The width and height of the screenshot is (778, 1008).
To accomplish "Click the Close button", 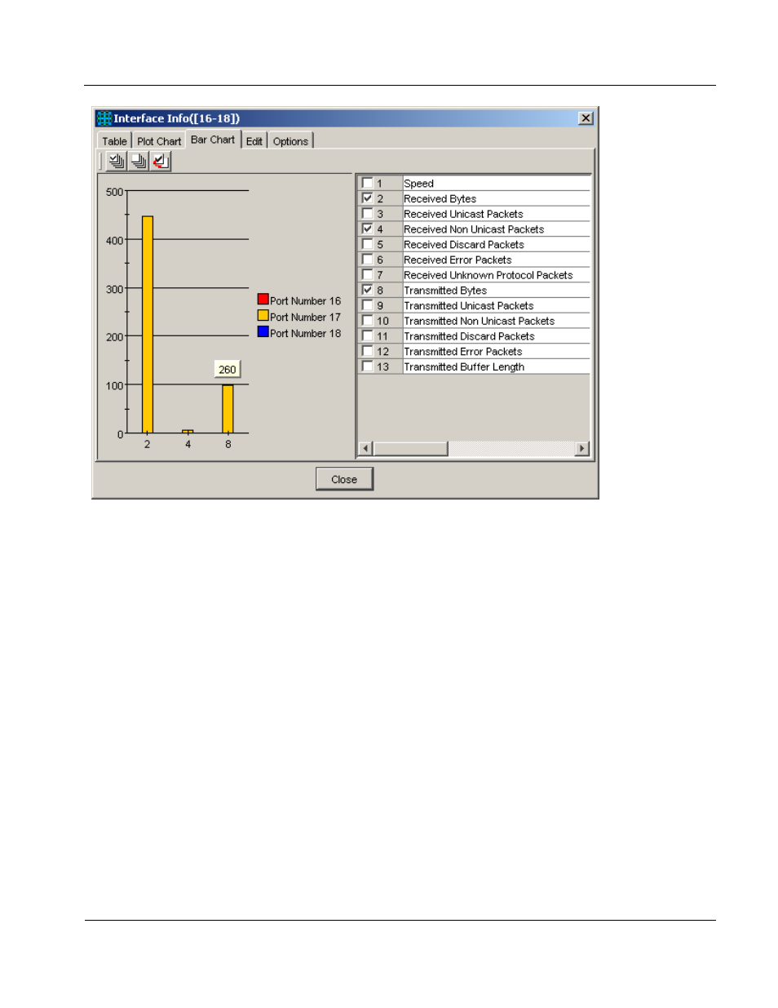I will click(x=344, y=479).
